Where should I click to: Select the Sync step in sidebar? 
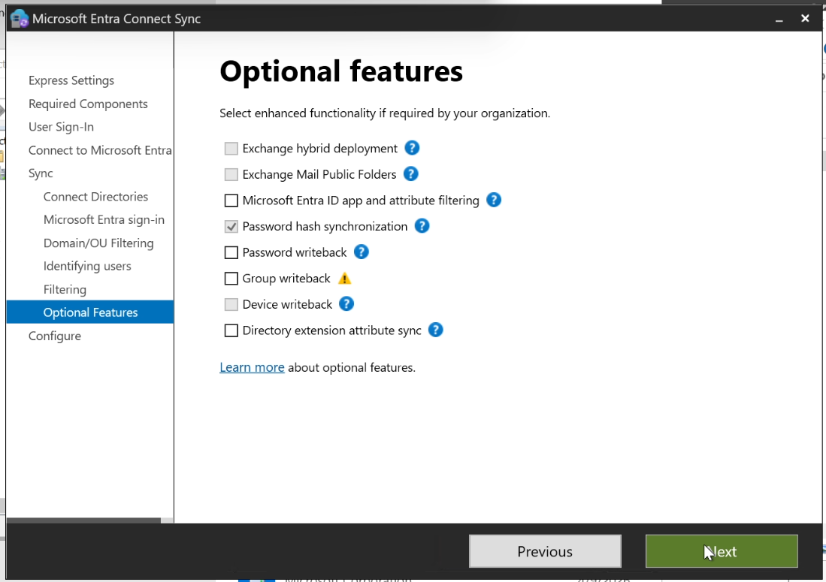coord(41,173)
